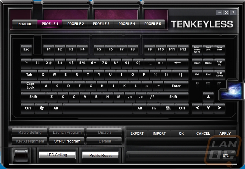The width and height of the screenshot is (245, 169).
Task: Select the W key
Action: pos(54,75)
